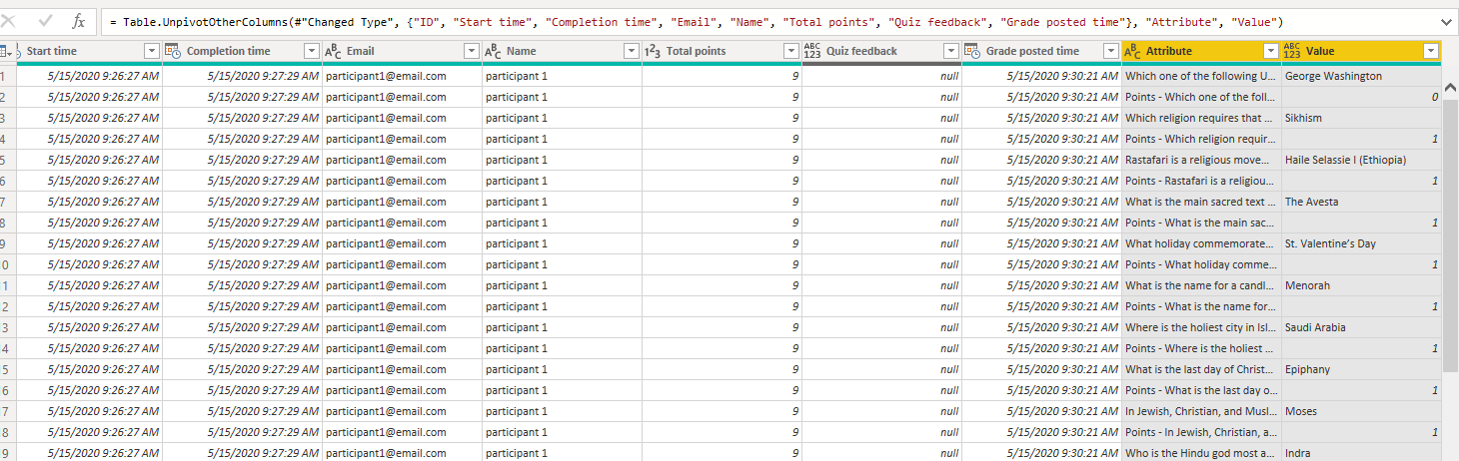This screenshot has width=1459, height=461.
Task: Open the Name column filter dropdown
Action: [631, 51]
